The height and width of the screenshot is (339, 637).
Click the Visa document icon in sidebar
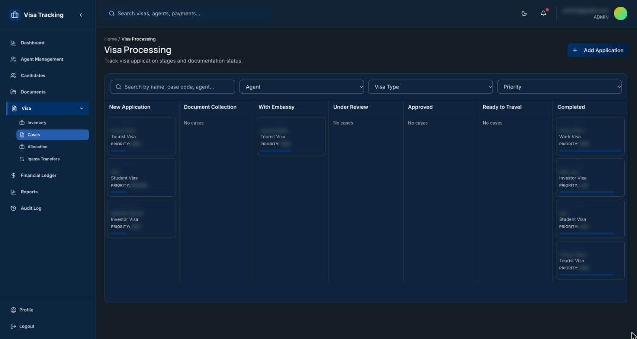point(14,109)
